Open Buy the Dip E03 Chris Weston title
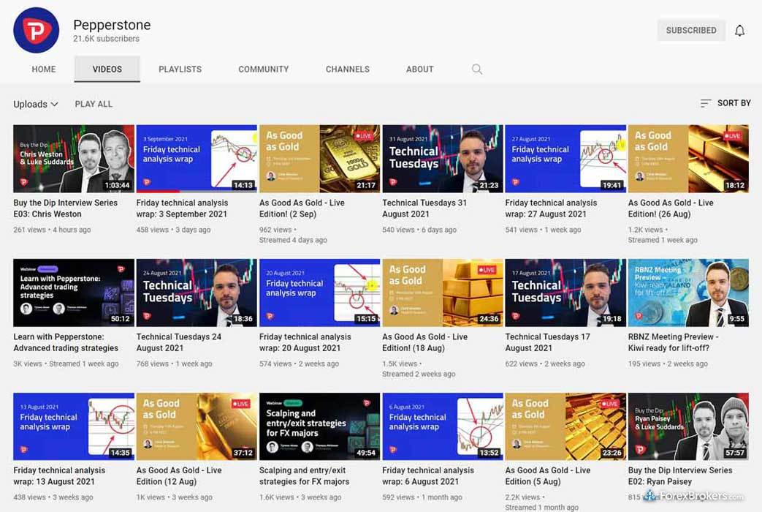The width and height of the screenshot is (762, 512). click(65, 208)
